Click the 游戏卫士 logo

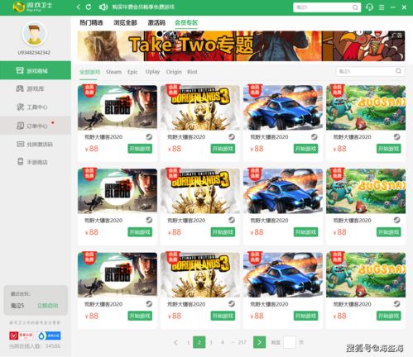pos(32,7)
